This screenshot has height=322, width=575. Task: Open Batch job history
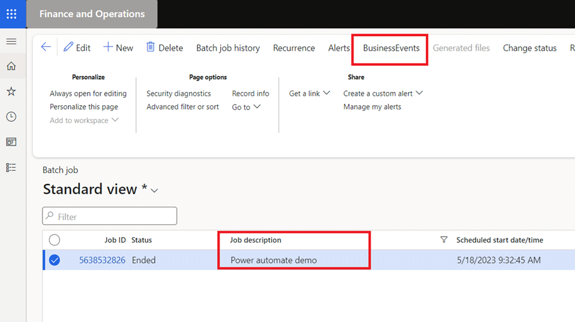click(x=228, y=48)
